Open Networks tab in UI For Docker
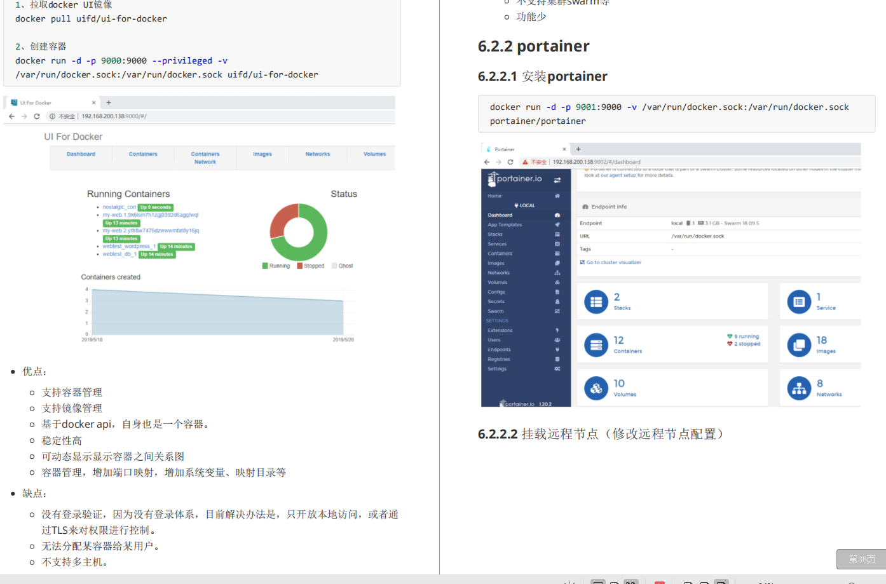 pyautogui.click(x=318, y=154)
